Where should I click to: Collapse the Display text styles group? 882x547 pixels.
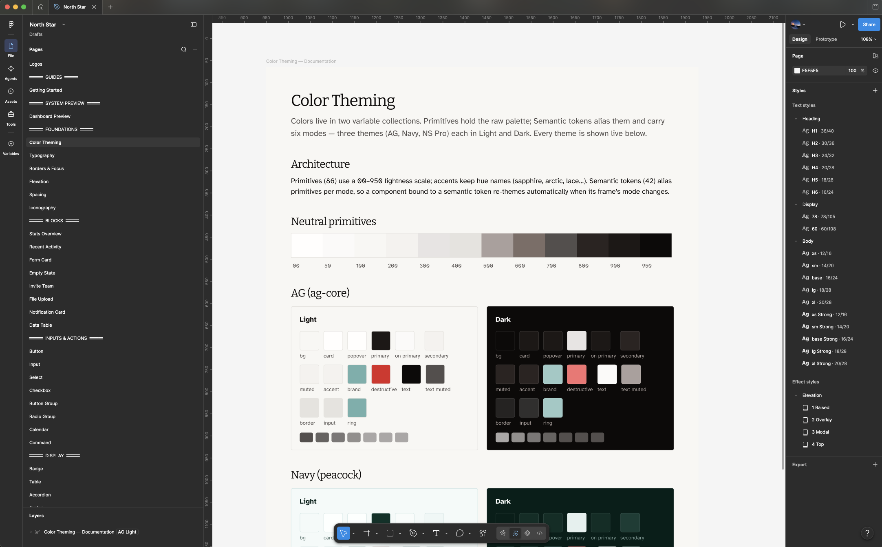pyautogui.click(x=796, y=204)
